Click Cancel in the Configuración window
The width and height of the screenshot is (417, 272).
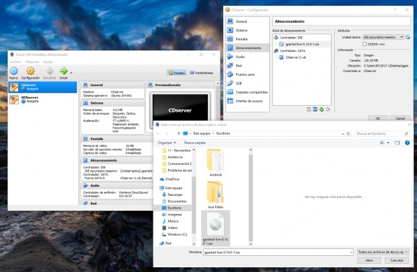click(400, 118)
